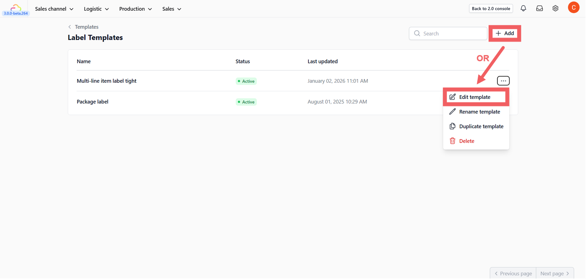Click the Last updated column header

point(323,61)
